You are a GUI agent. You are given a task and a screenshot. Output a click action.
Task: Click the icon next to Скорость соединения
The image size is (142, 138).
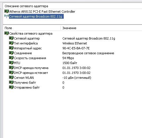coord(11,58)
